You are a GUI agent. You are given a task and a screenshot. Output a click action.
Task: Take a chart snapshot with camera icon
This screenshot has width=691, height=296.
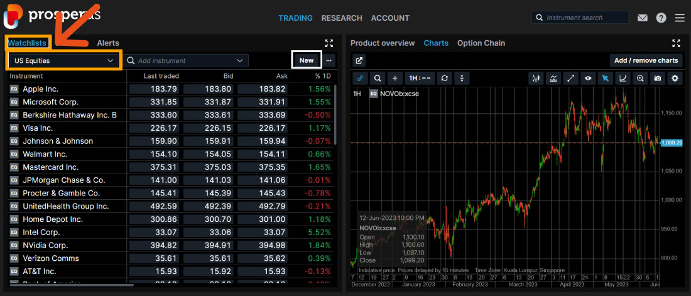658,79
